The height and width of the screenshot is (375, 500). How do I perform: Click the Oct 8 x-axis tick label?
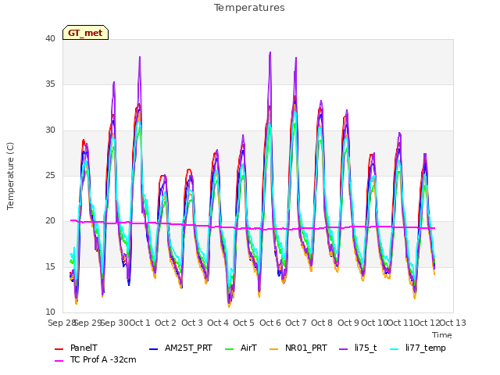point(322,323)
